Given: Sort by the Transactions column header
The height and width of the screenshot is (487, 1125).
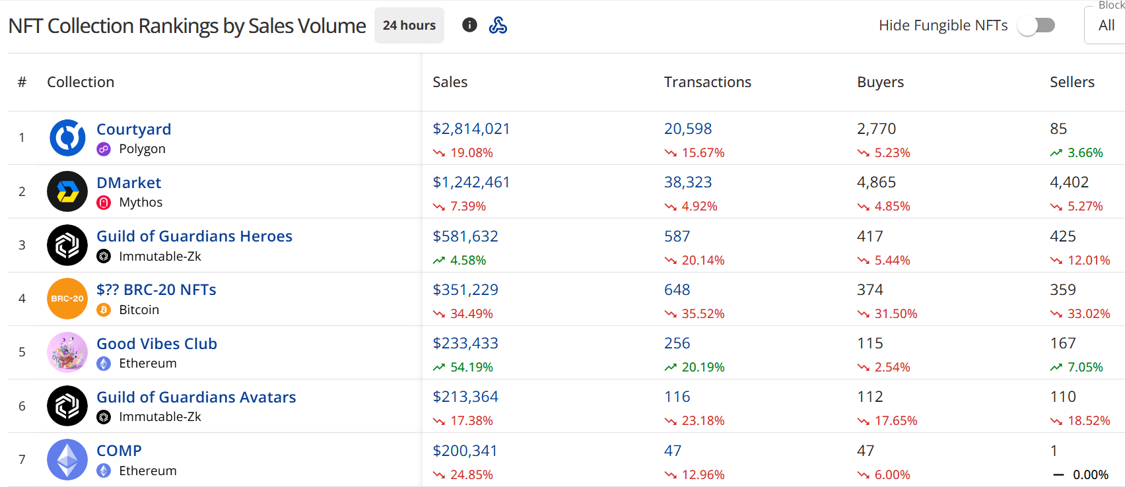Looking at the screenshot, I should coord(708,82).
